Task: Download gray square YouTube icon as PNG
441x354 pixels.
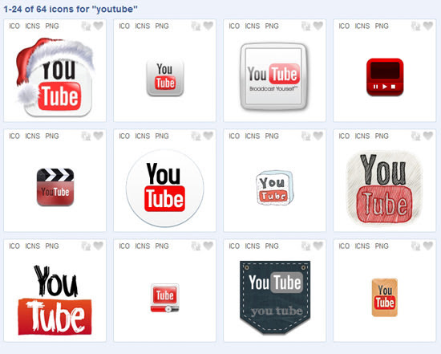Action: pyautogui.click(x=162, y=26)
